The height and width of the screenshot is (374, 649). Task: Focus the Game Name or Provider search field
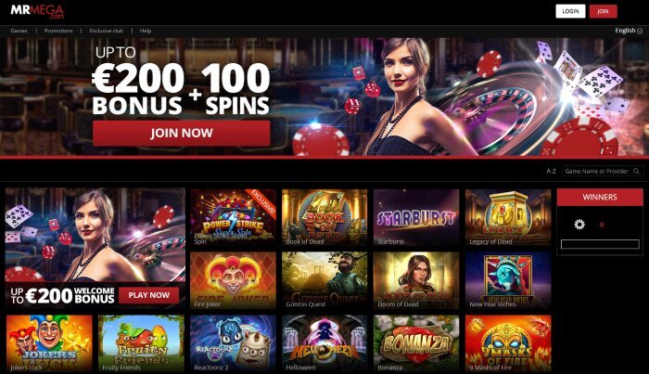[597, 171]
